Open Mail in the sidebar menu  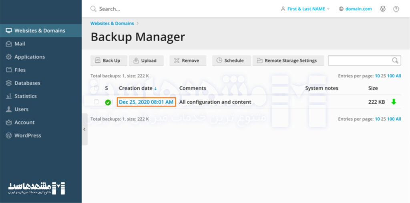[x=20, y=44]
